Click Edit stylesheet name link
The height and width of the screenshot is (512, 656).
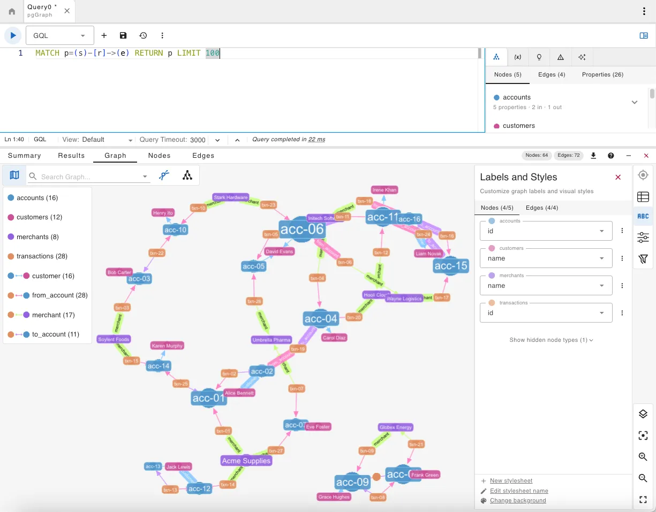(519, 491)
